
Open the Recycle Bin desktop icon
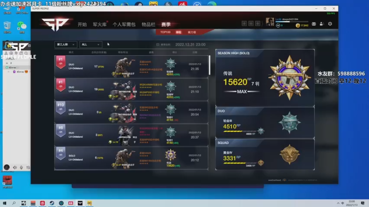[x=7, y=27]
